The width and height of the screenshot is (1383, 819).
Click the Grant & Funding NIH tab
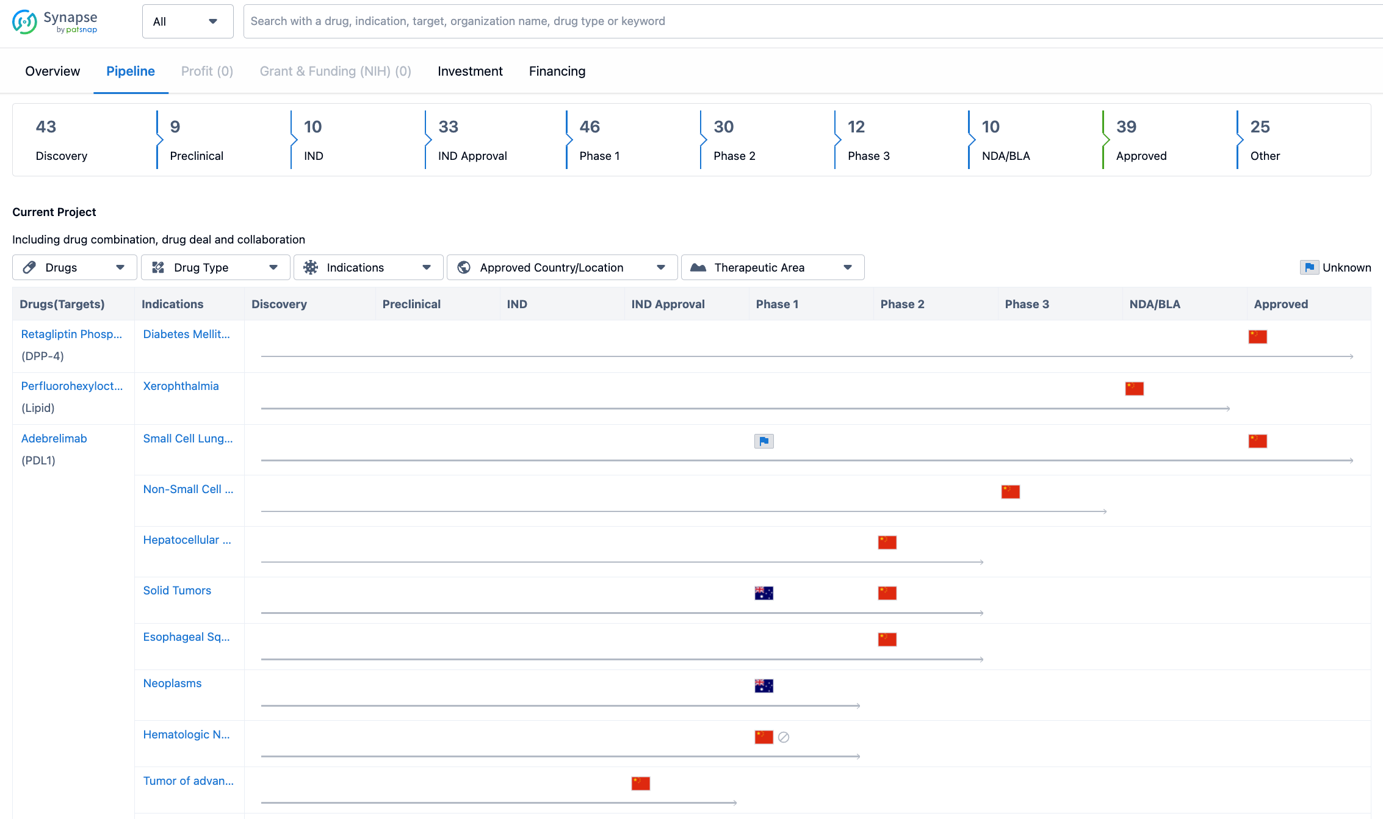pyautogui.click(x=335, y=71)
